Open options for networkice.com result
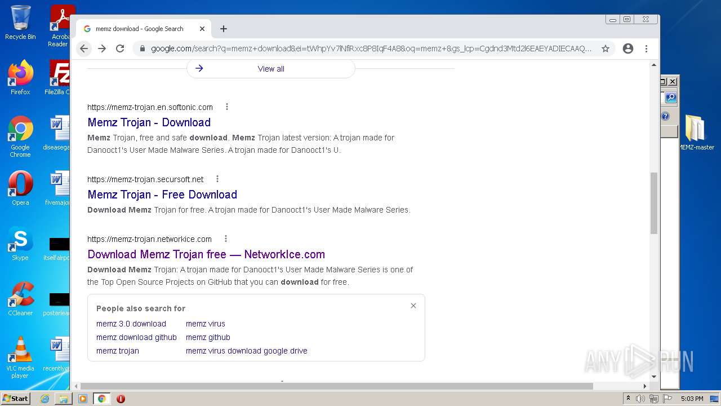Image resolution: width=721 pixels, height=406 pixels. pyautogui.click(x=226, y=239)
